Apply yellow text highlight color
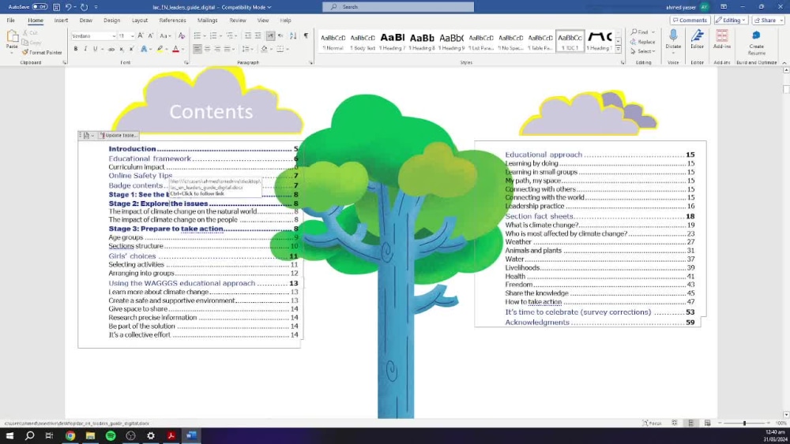 (160, 49)
